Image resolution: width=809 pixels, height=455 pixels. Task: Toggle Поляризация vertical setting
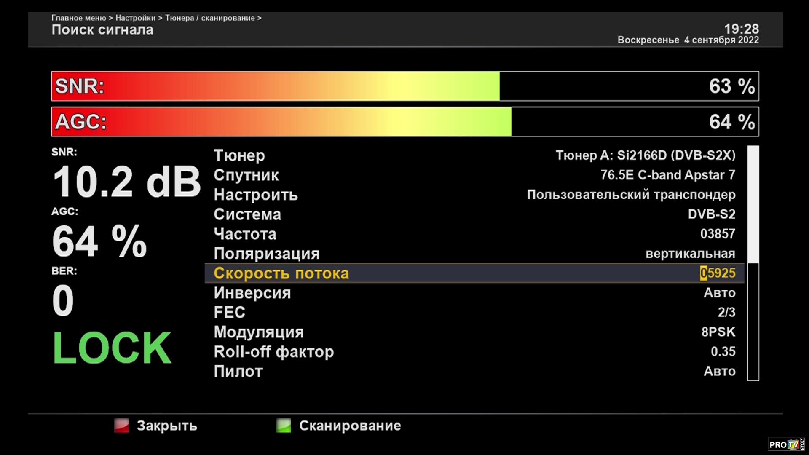[x=690, y=254]
